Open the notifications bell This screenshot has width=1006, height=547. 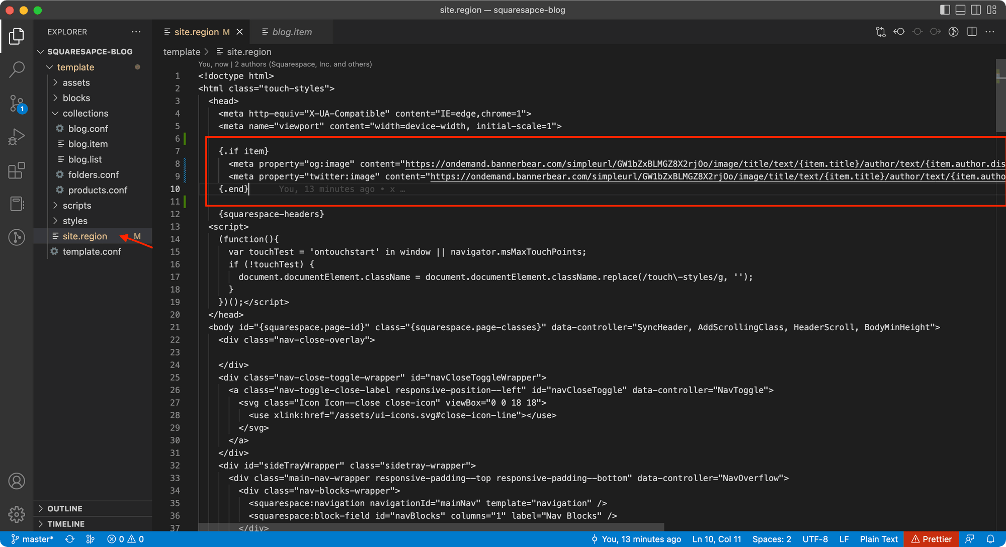990,539
